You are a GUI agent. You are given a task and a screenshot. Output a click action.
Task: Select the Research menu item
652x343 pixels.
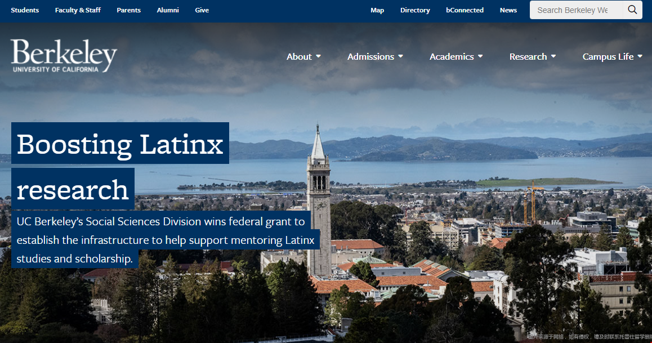528,56
